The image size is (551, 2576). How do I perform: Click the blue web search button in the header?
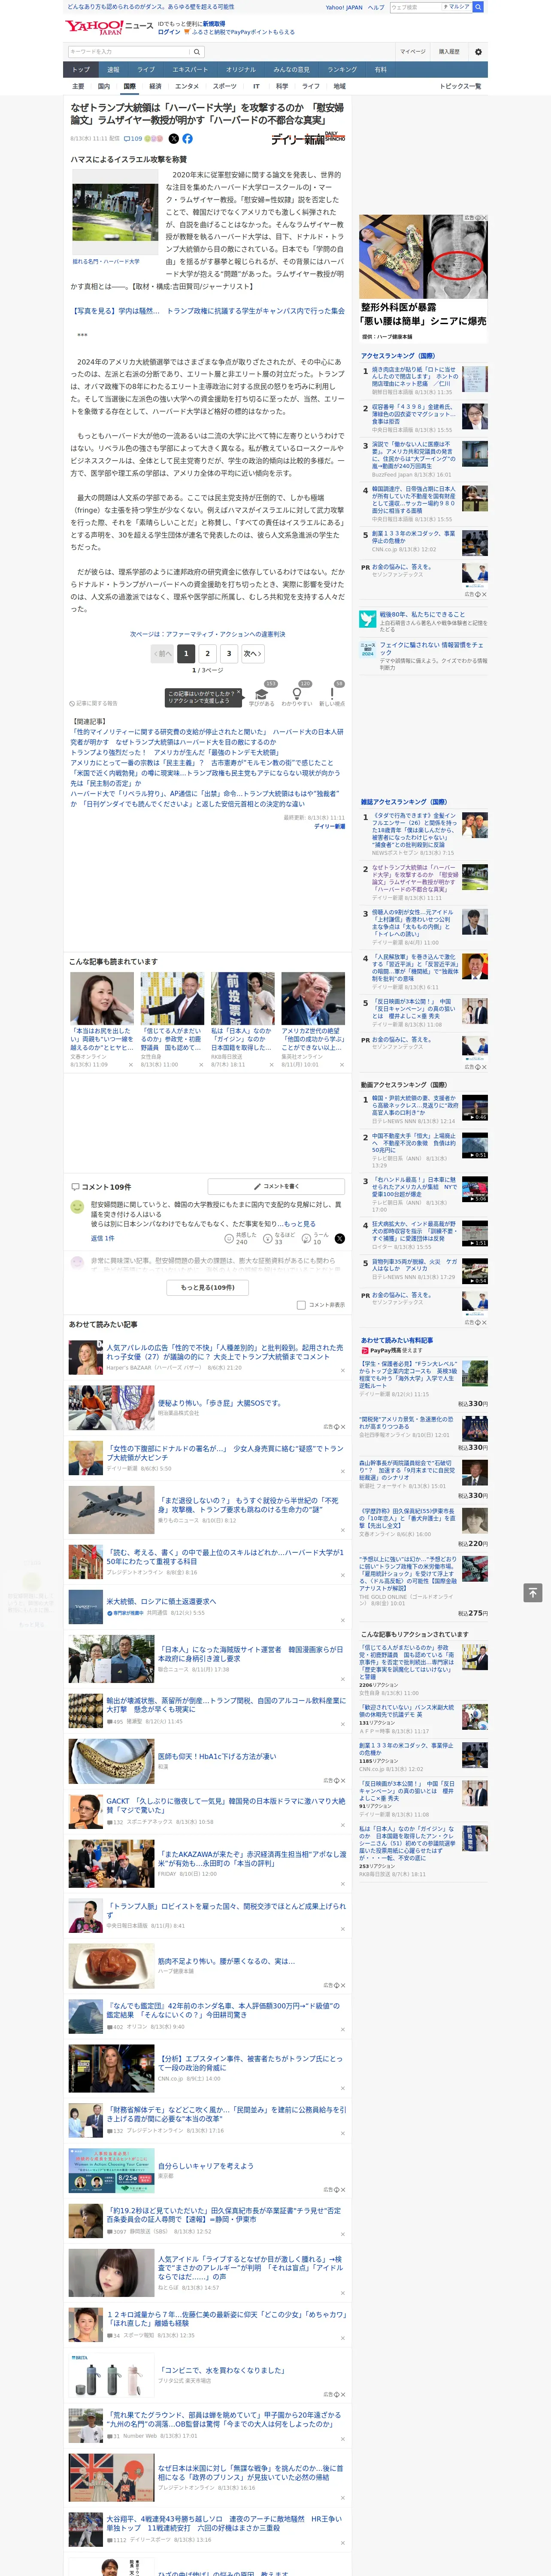pyautogui.click(x=478, y=7)
